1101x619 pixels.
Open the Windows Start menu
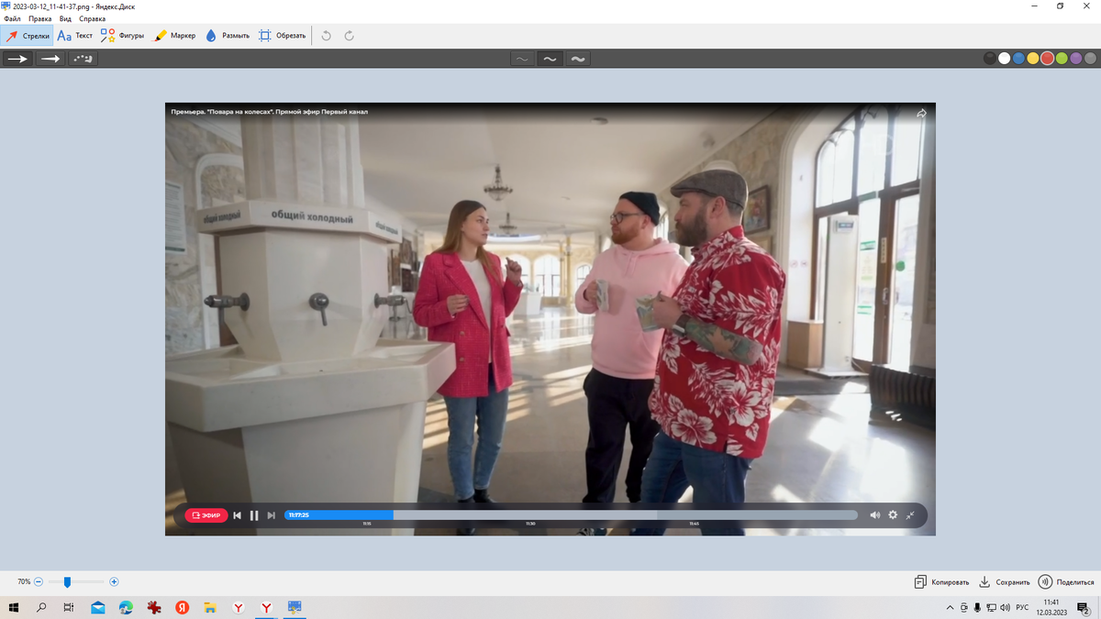click(14, 608)
